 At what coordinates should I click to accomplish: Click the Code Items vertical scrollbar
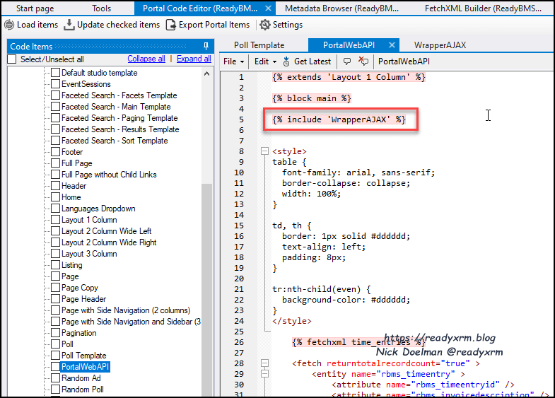click(x=207, y=283)
